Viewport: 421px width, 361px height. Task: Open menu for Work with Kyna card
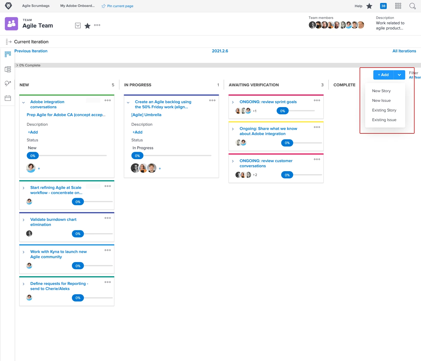(x=108, y=250)
